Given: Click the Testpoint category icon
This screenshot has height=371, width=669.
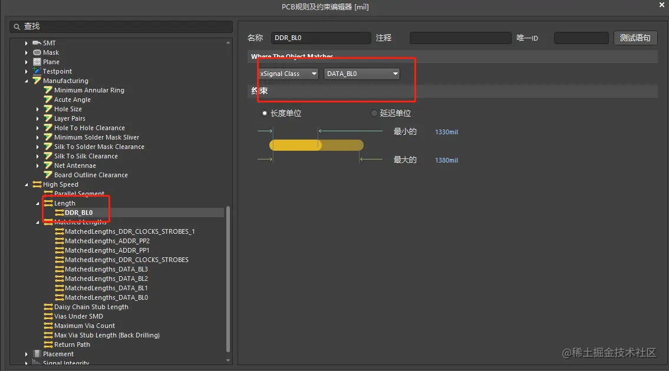Looking at the screenshot, I should pyautogui.click(x=37, y=71).
